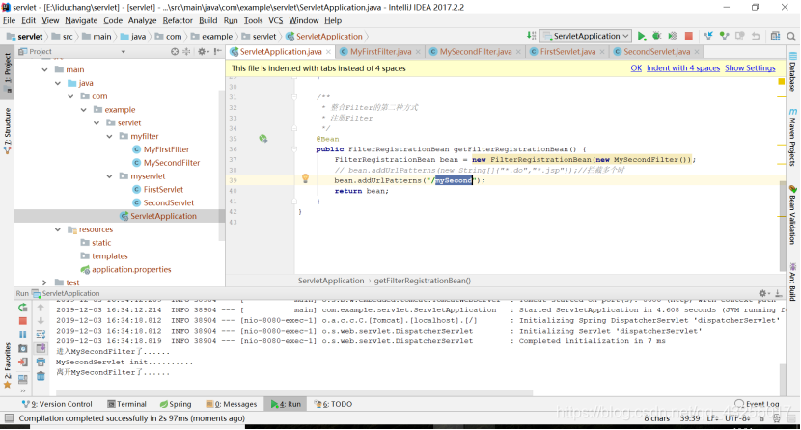Screen dimensions: 801x430
Task: Collapse the myfilter package
Action: point(109,136)
